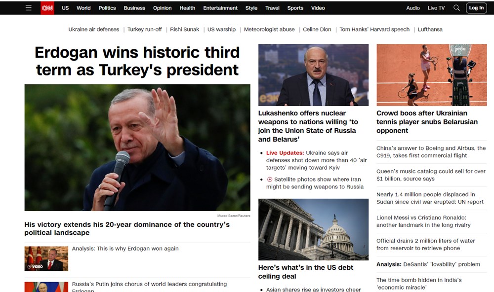Play the satellite photos video icon
This screenshot has height=292, width=494.
(270, 180)
